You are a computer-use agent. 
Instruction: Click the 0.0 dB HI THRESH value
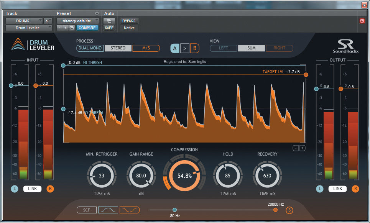coord(74,63)
